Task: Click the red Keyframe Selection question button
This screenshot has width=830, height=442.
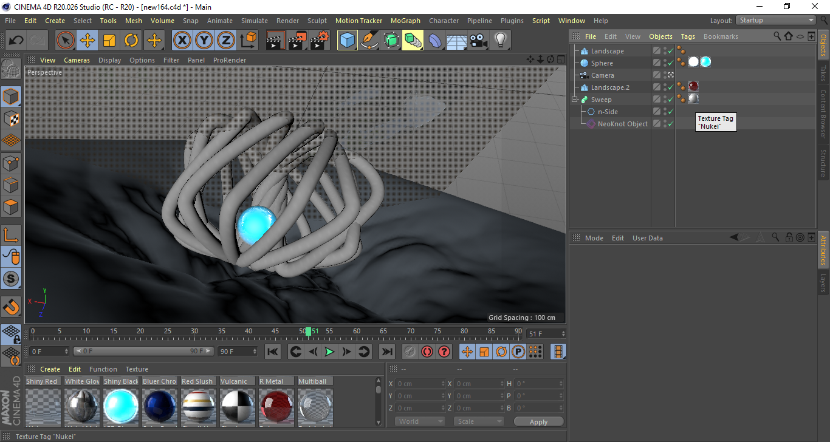Action: (x=444, y=352)
